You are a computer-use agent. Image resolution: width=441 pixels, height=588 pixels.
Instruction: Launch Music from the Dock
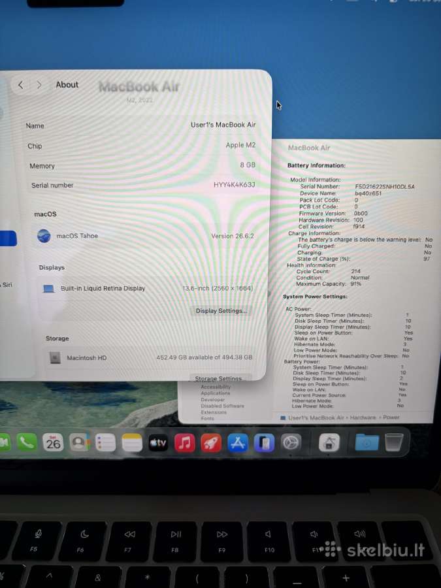tap(184, 443)
